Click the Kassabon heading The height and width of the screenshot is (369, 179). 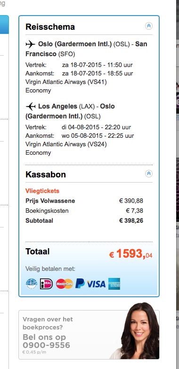[x=46, y=175]
